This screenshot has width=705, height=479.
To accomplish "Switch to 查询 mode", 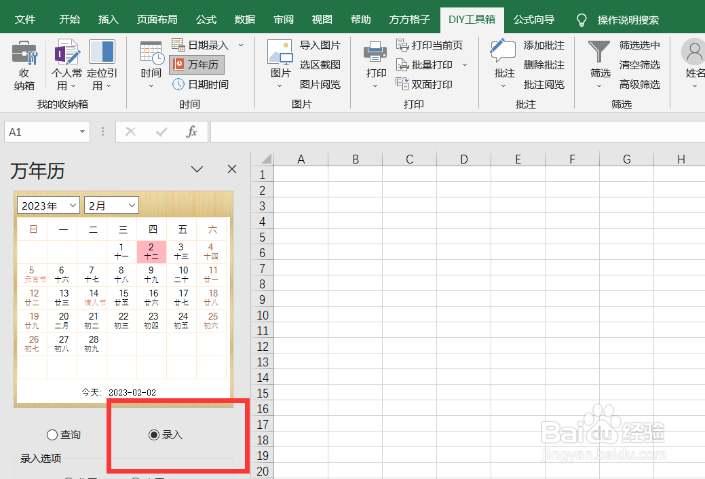I will 54,434.
